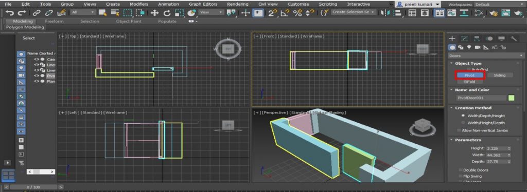Enable Flip Swing checkbox
The image size is (527, 192).
coord(461,176)
